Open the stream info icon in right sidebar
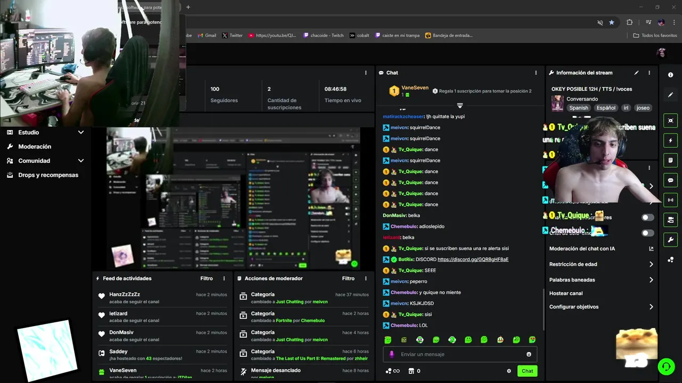This screenshot has width=682, height=383. tap(670, 75)
